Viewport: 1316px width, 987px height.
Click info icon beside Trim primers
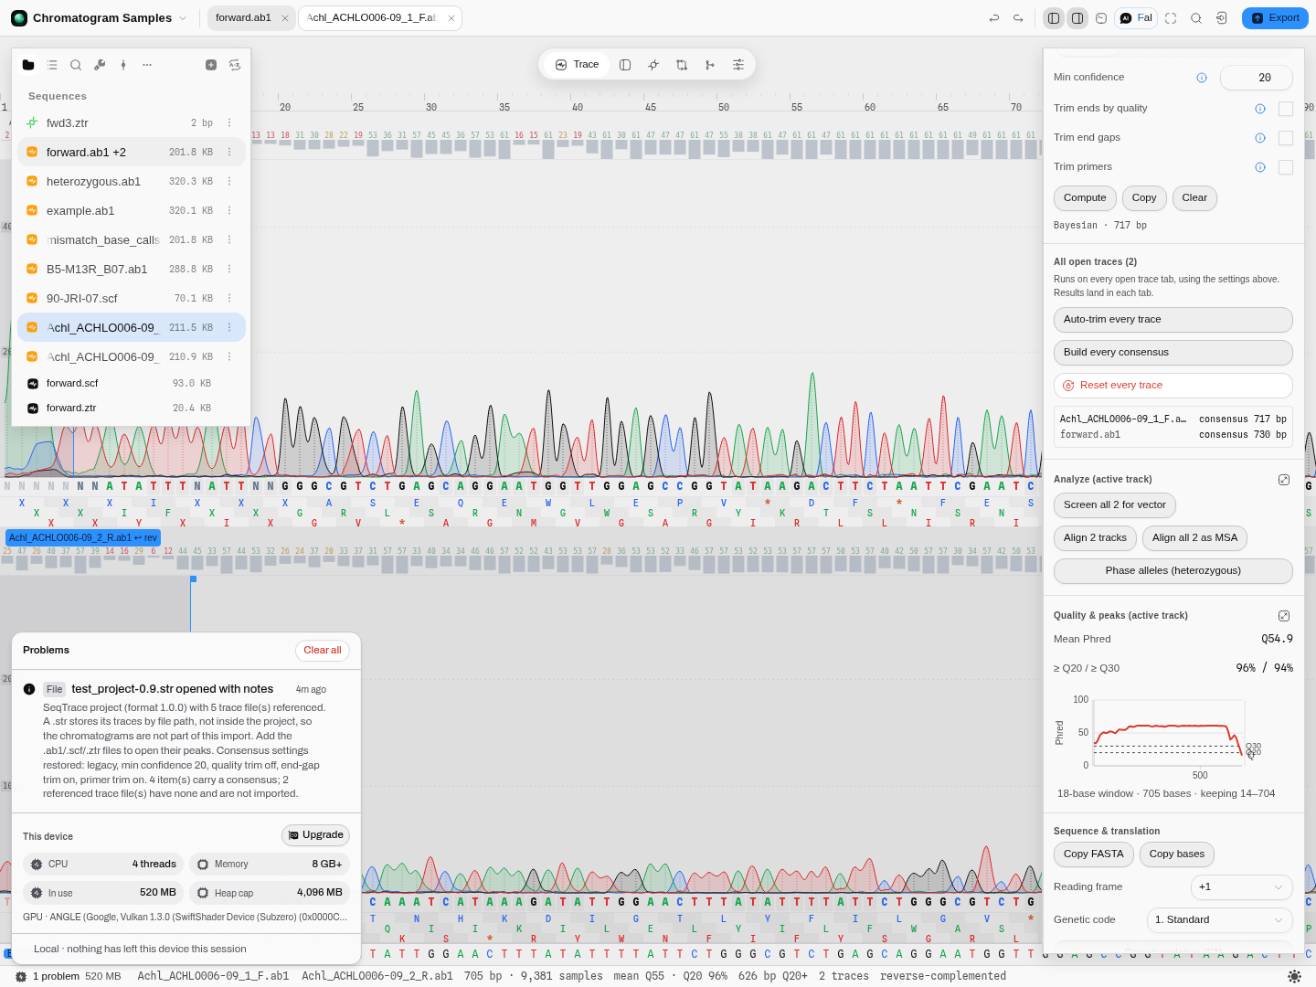coord(1260,167)
